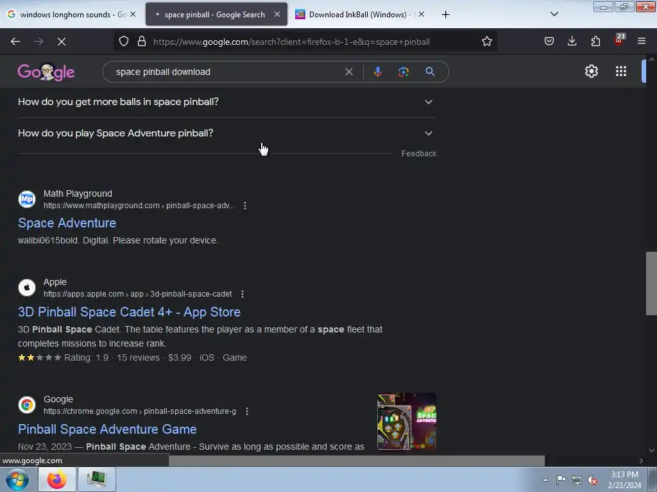
Task: Submit search with magnifier icon
Action: tap(430, 72)
